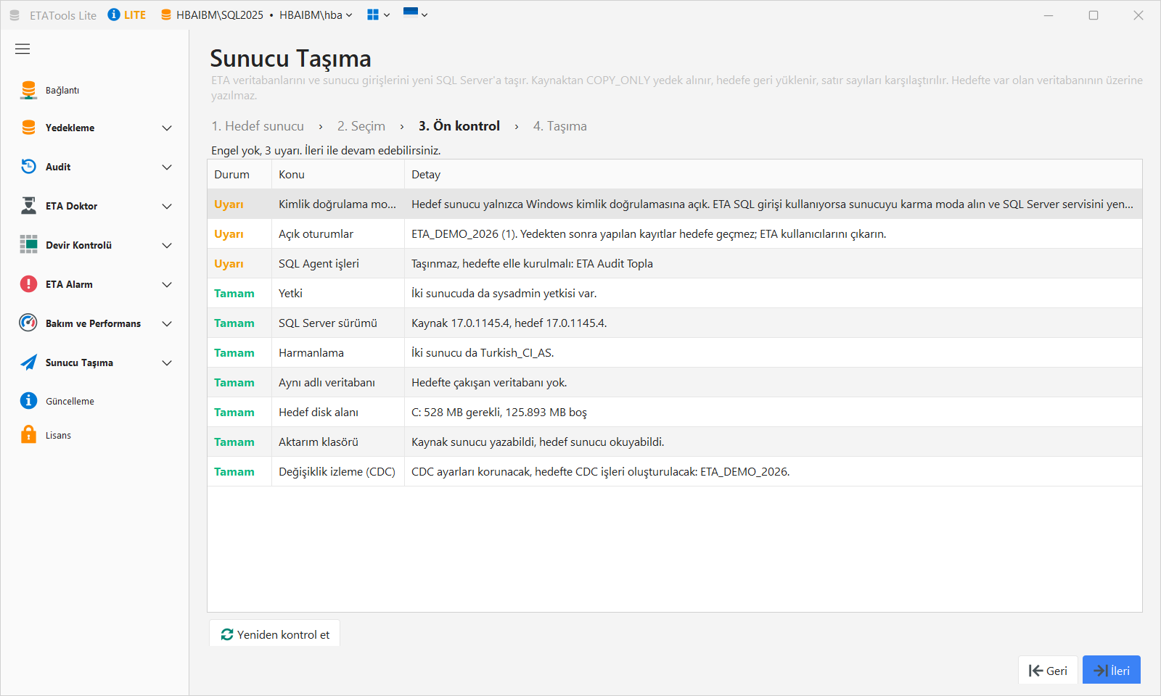
Task: Expand the Devir Kontrolü section chevron
Action: [x=167, y=246]
